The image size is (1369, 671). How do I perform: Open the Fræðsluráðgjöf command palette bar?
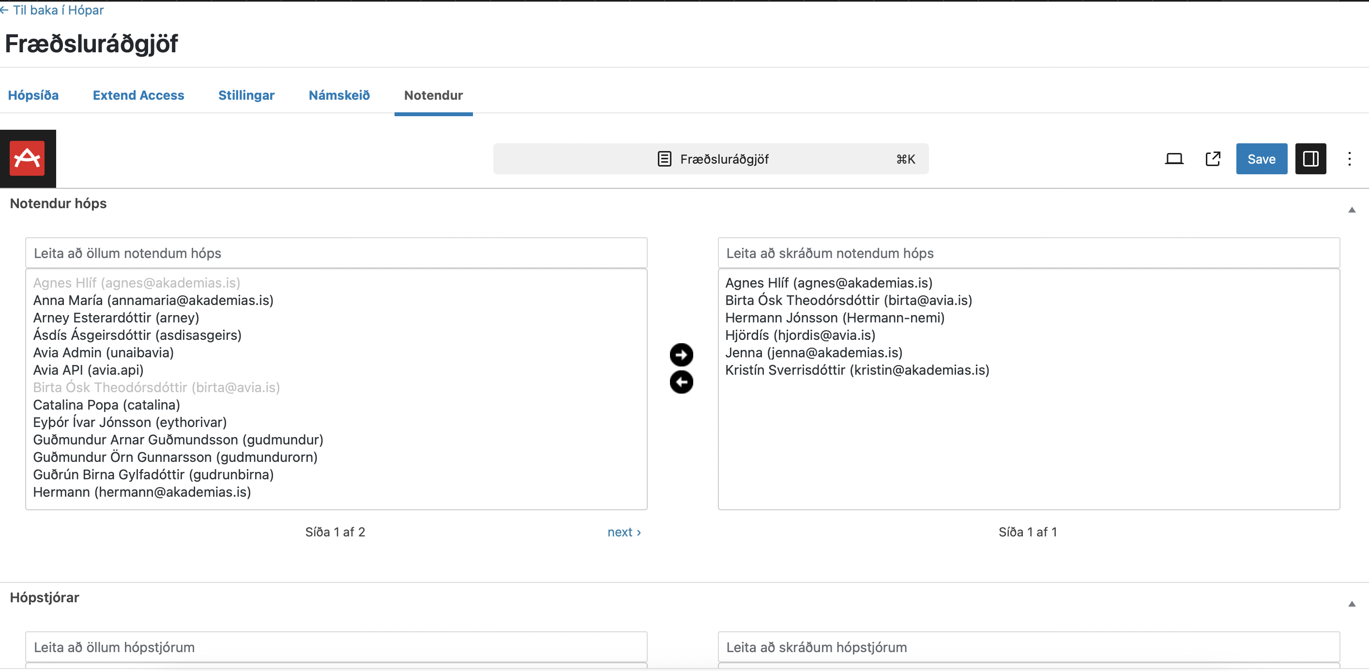click(711, 159)
